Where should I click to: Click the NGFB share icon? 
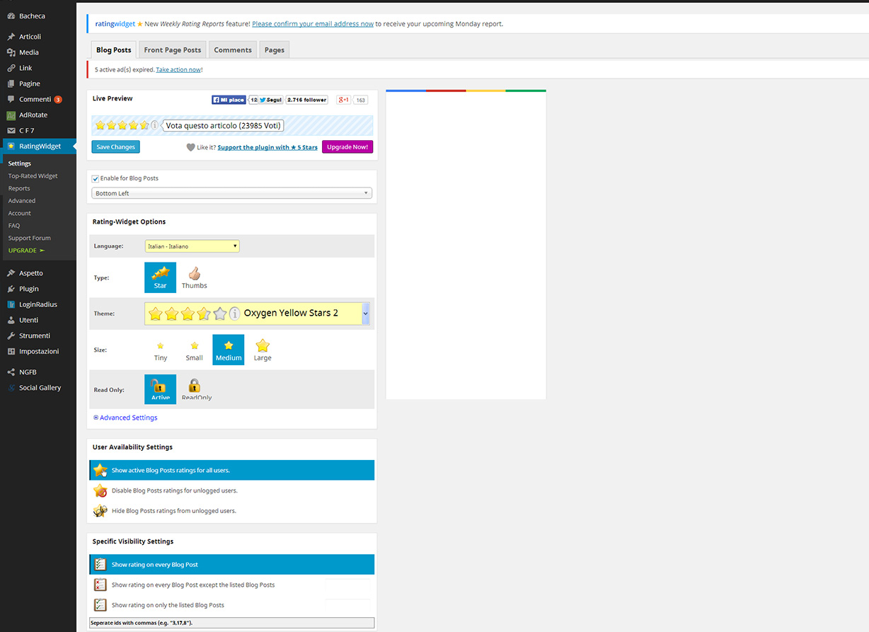(11, 372)
